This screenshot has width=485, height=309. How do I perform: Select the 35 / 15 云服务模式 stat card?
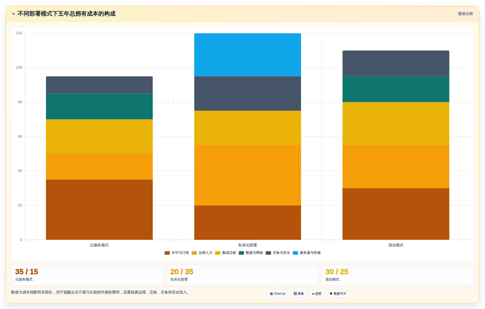[x=87, y=275]
